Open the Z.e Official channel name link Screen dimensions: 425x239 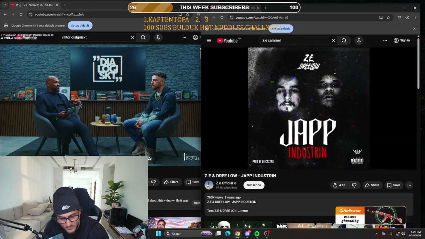click(224, 183)
